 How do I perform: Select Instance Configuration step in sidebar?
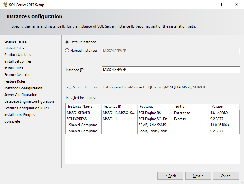[23, 88]
